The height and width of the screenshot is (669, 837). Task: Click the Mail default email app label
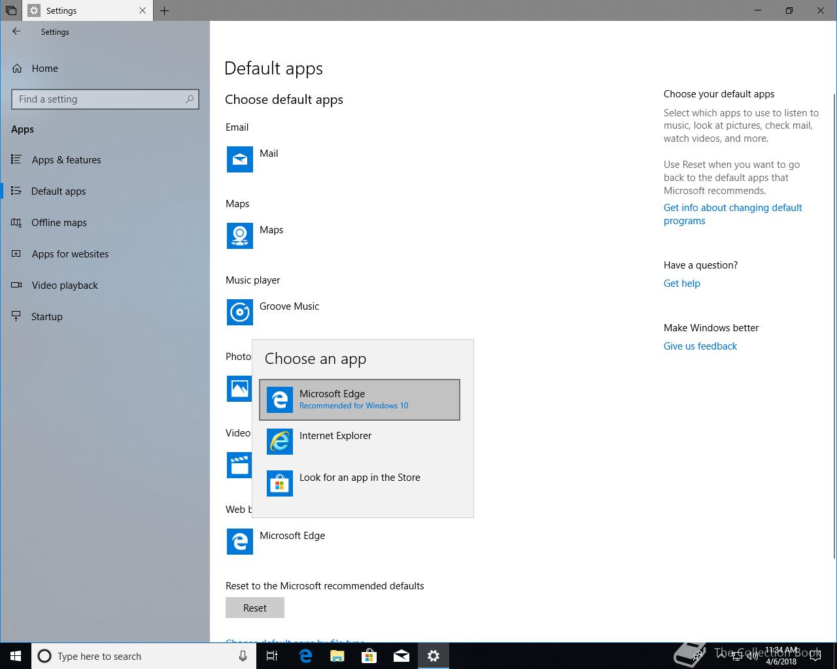click(269, 154)
